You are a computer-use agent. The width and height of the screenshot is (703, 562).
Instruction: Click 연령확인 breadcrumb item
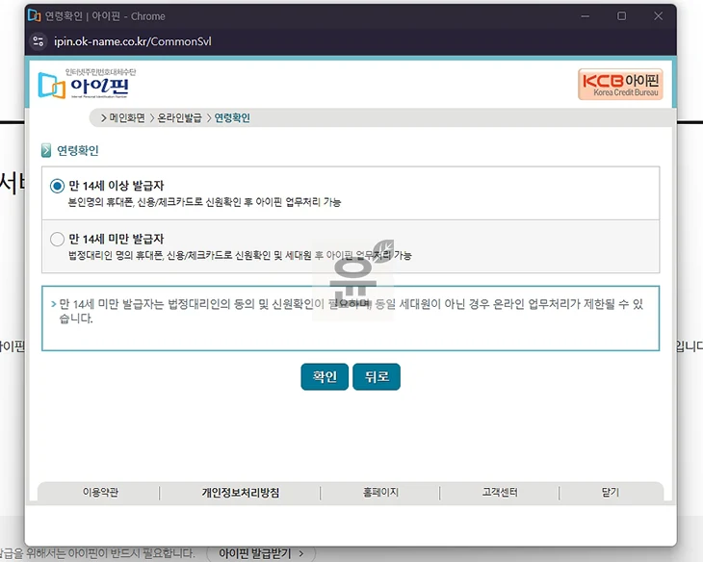(x=231, y=118)
